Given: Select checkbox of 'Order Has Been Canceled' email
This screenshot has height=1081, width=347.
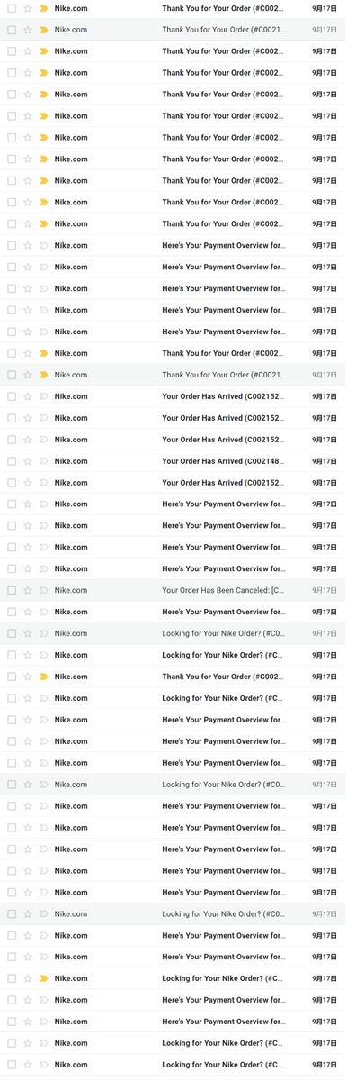Looking at the screenshot, I should tap(12, 590).
